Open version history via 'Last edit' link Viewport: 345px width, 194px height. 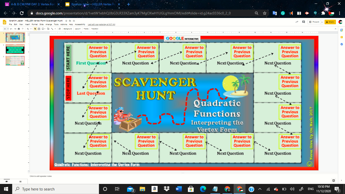point(101,24)
